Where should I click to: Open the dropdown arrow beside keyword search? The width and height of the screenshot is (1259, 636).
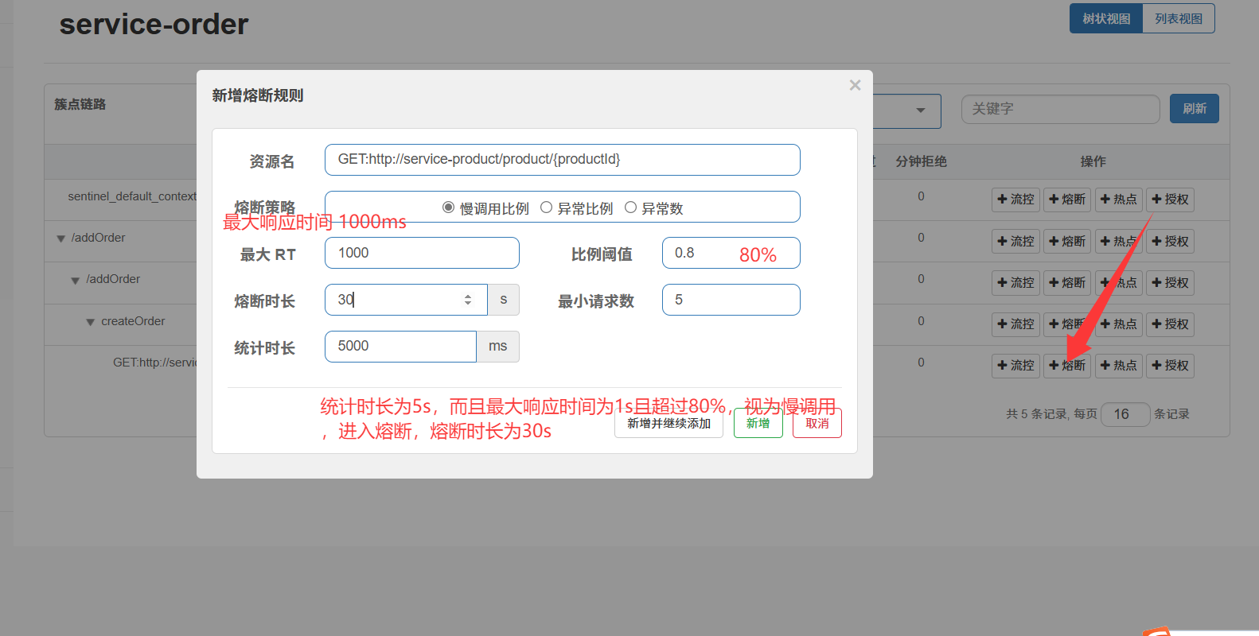[920, 111]
